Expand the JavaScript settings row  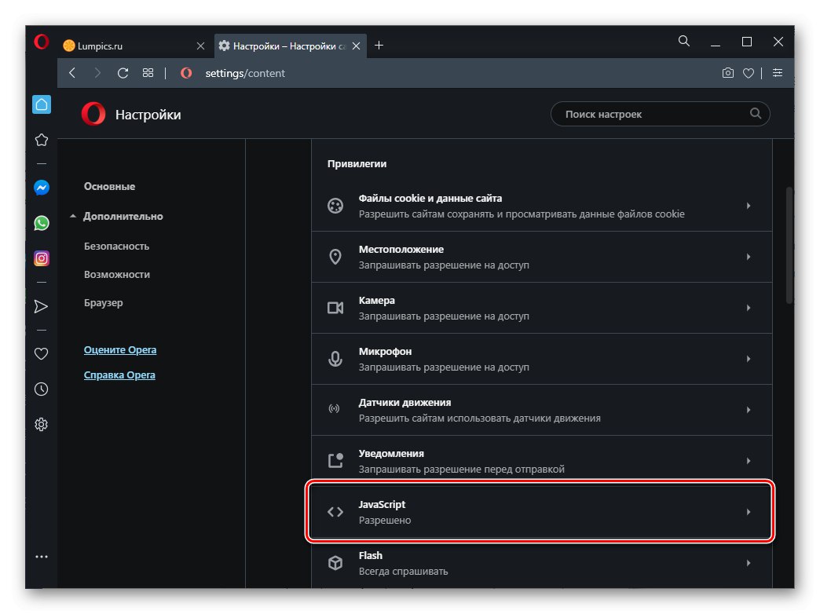(x=541, y=512)
